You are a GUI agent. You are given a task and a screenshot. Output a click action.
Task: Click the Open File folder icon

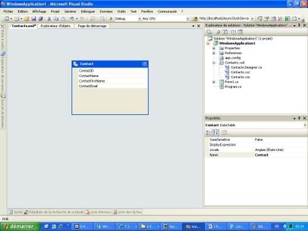pos(26,18)
